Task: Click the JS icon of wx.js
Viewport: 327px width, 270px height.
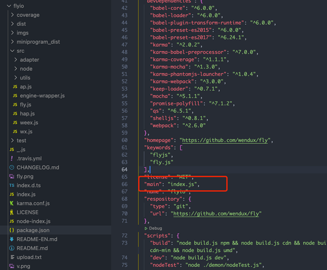Action: coord(15,131)
